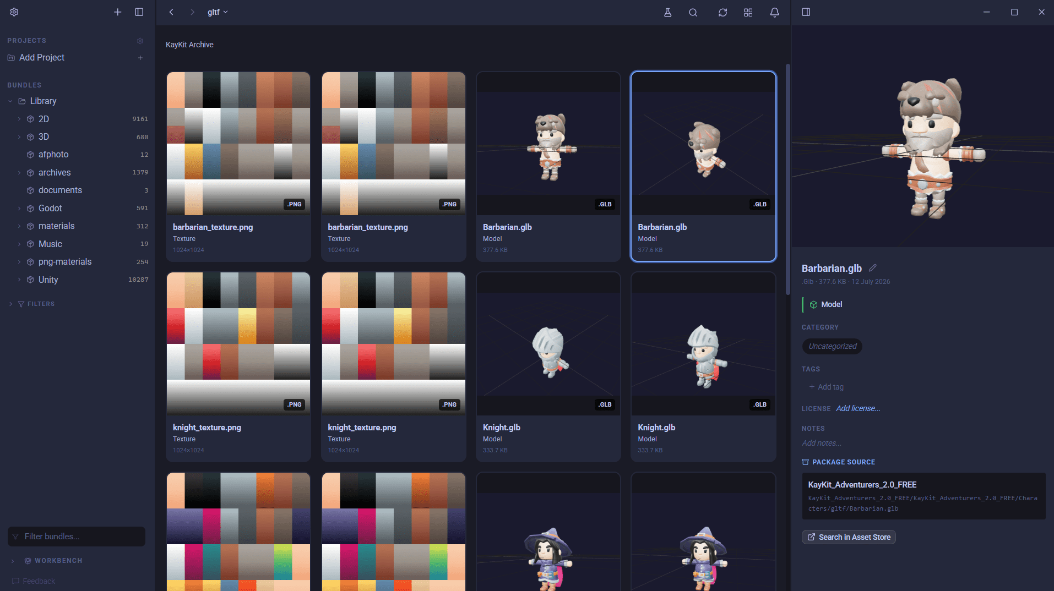Select first knight_texture.png thumbnail

[x=238, y=344]
